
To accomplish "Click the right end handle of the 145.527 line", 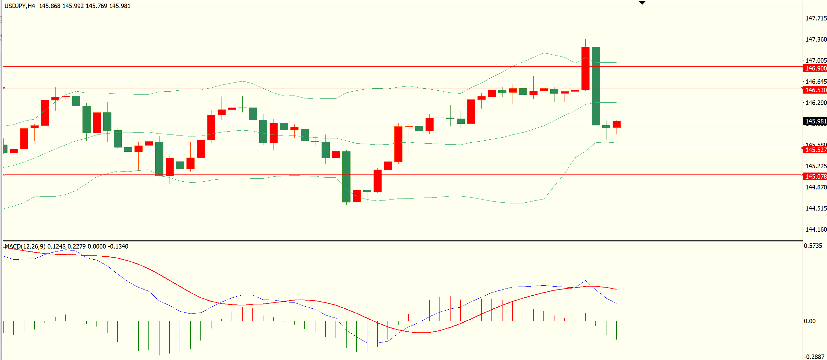I will click(802, 148).
